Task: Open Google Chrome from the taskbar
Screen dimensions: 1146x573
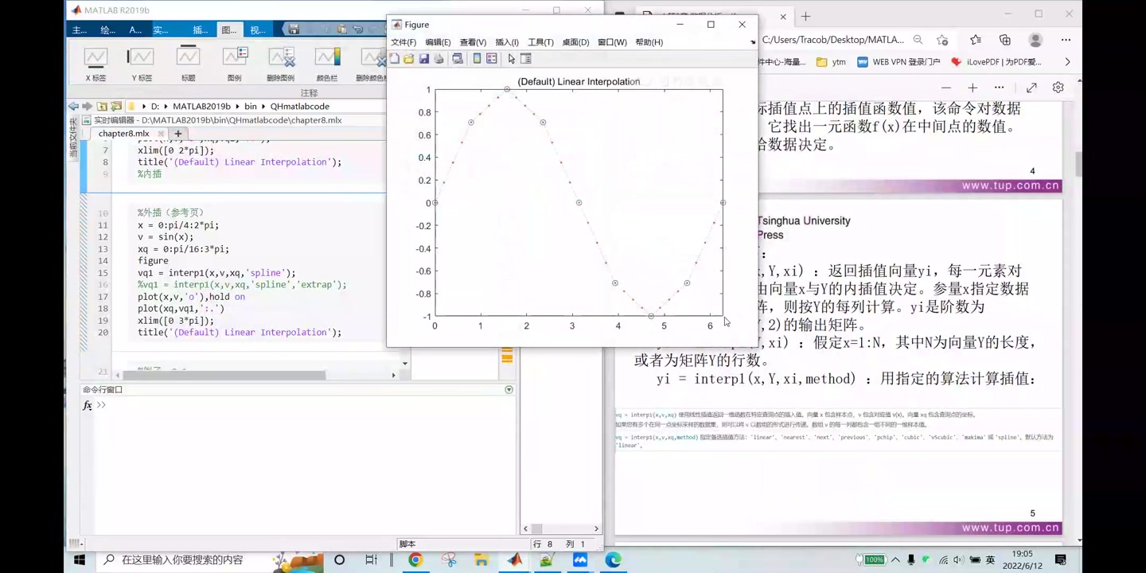Action: point(415,559)
